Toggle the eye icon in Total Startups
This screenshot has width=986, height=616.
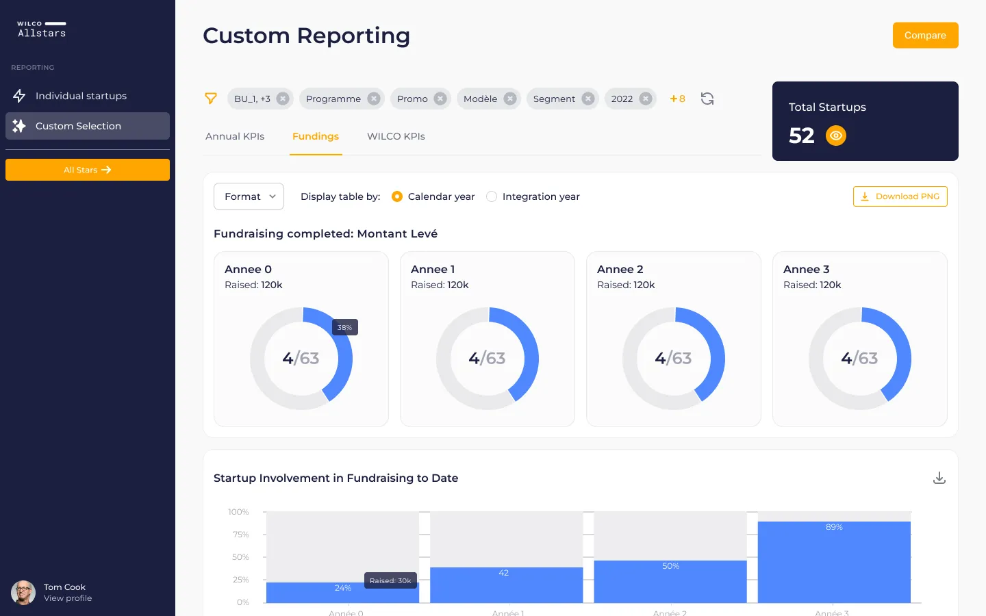click(x=835, y=136)
